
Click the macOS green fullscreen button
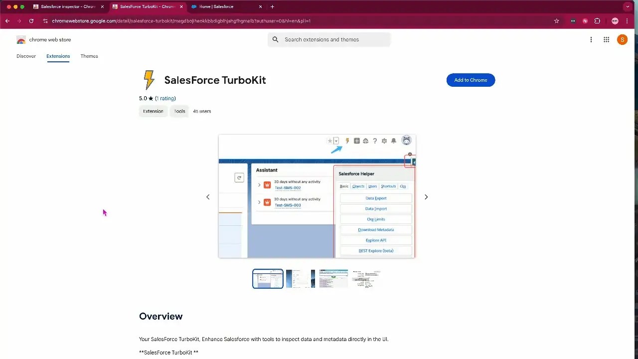pyautogui.click(x=22, y=6)
